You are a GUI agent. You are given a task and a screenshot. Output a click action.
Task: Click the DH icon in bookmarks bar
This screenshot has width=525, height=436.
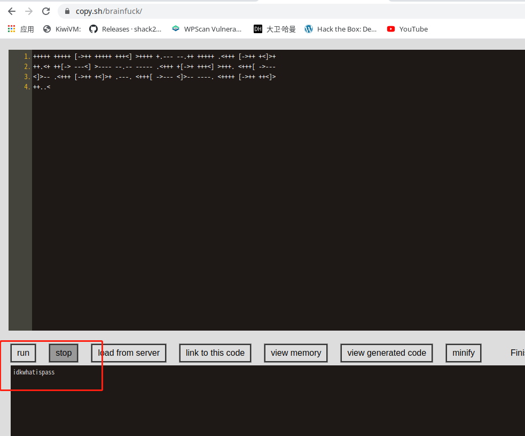pyautogui.click(x=257, y=29)
